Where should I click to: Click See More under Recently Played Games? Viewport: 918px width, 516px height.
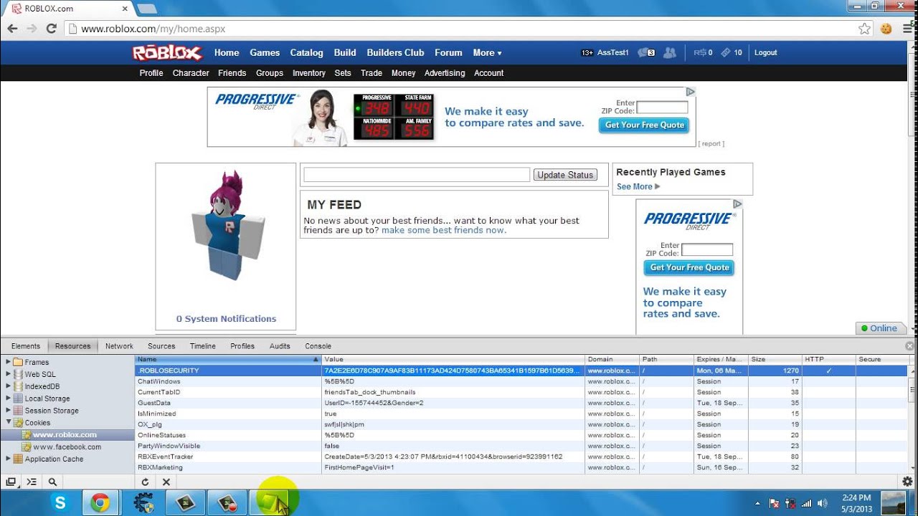[638, 186]
